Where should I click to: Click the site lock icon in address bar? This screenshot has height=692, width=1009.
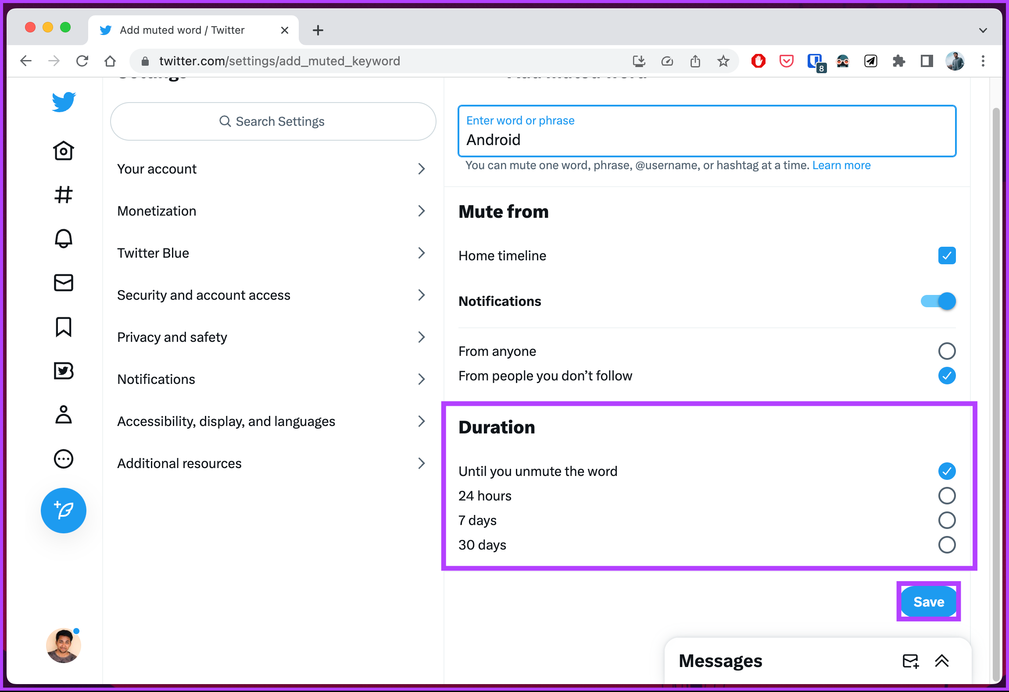(x=145, y=61)
